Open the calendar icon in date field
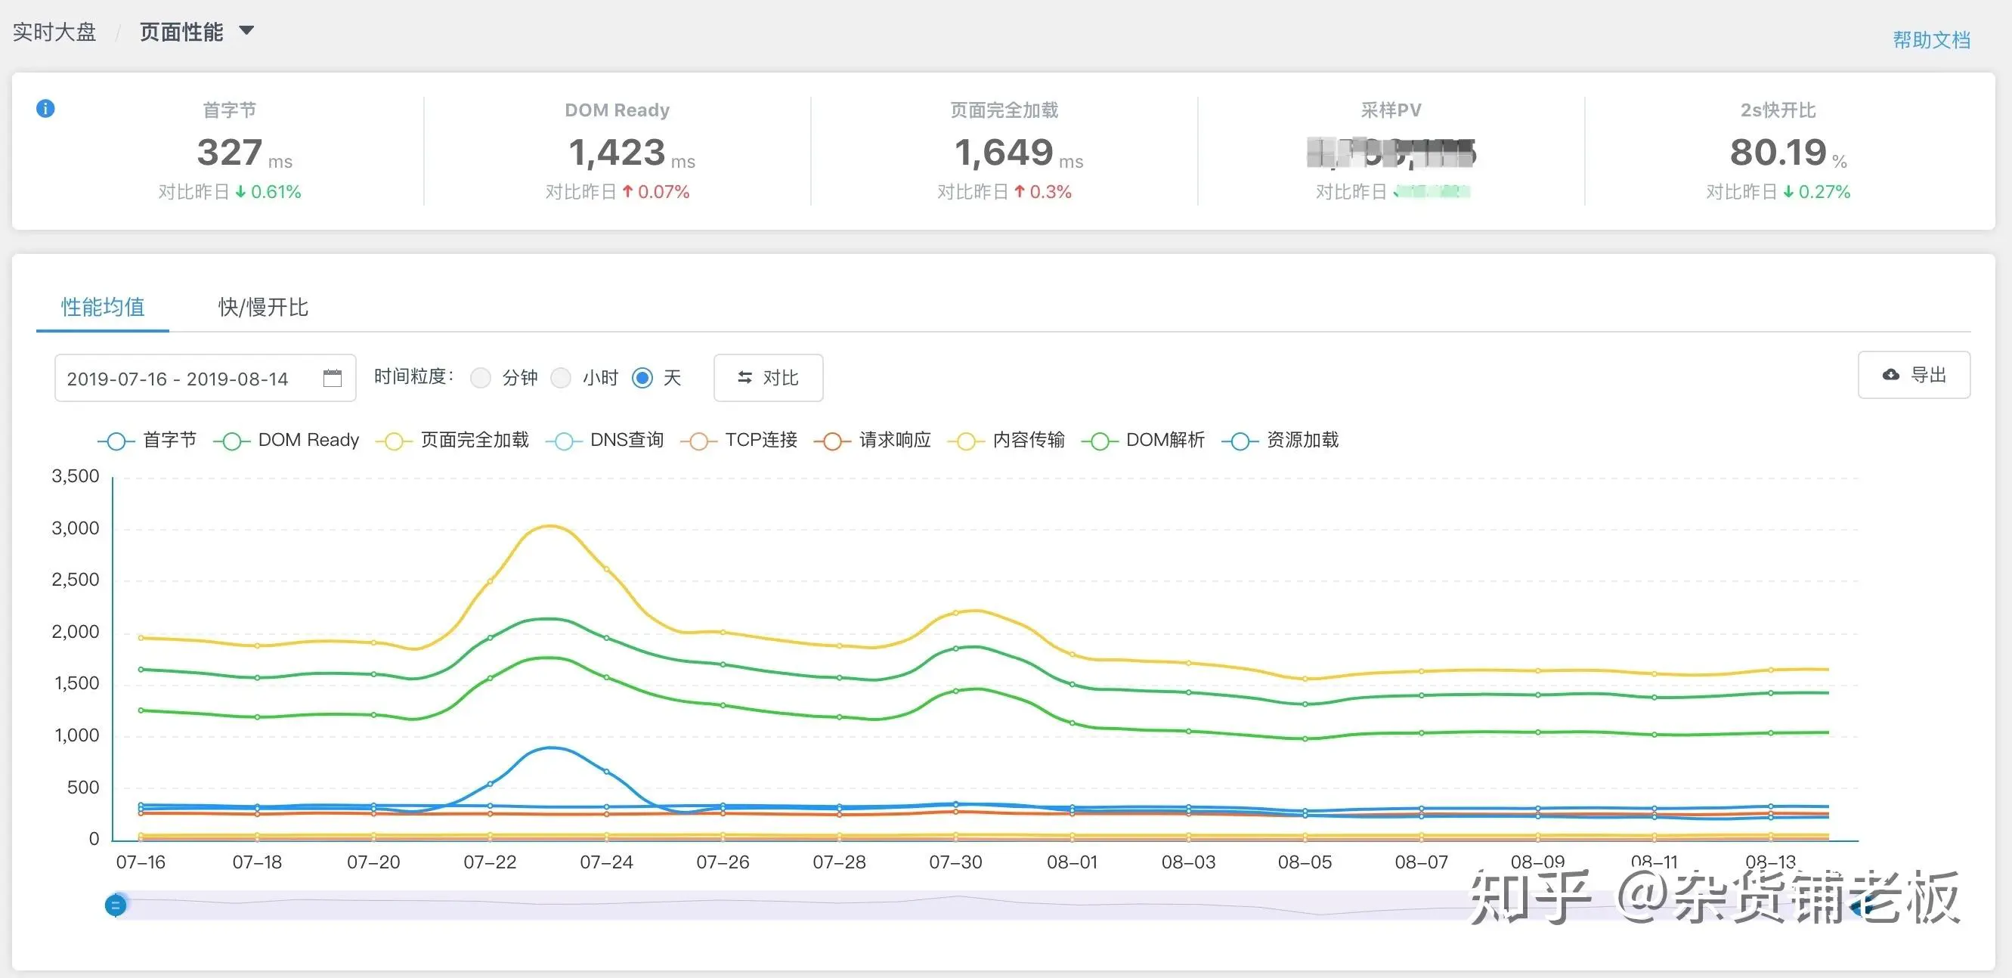2012x978 pixels. tap(332, 379)
